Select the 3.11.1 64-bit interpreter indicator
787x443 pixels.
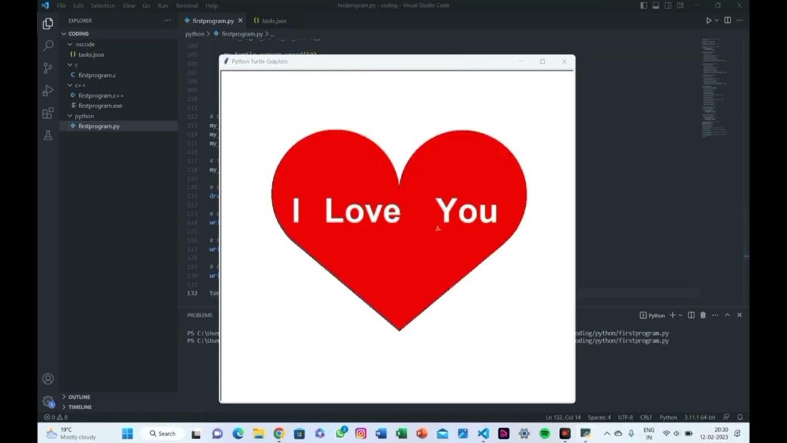coord(700,417)
